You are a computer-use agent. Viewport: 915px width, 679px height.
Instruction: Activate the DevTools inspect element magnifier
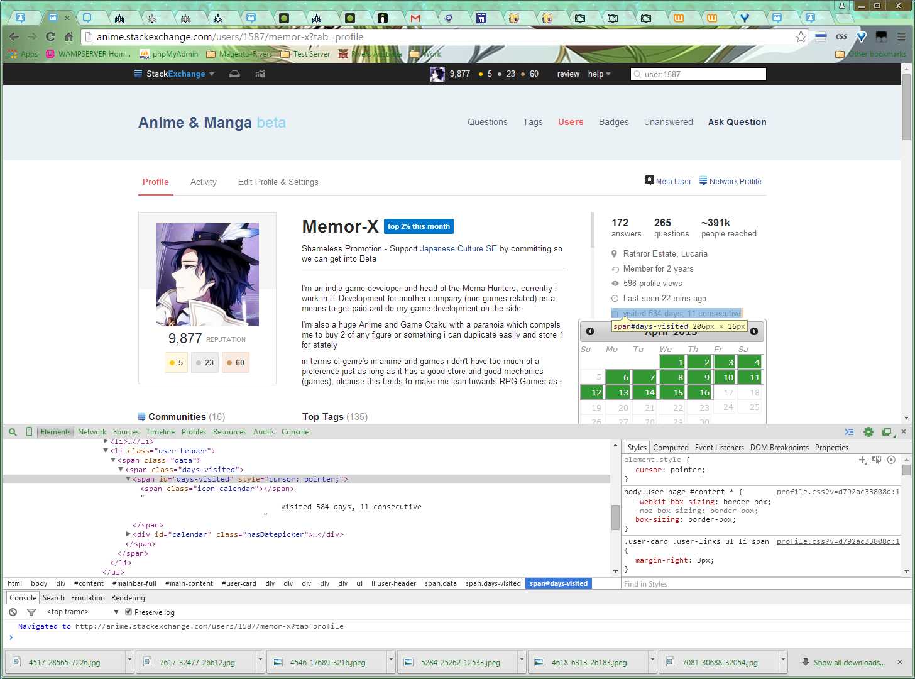click(x=13, y=432)
